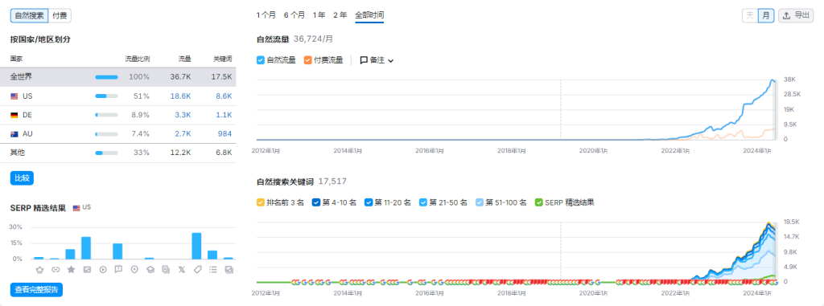Open US traffic value 18.6K
The width and height of the screenshot is (824, 306).
tap(180, 96)
